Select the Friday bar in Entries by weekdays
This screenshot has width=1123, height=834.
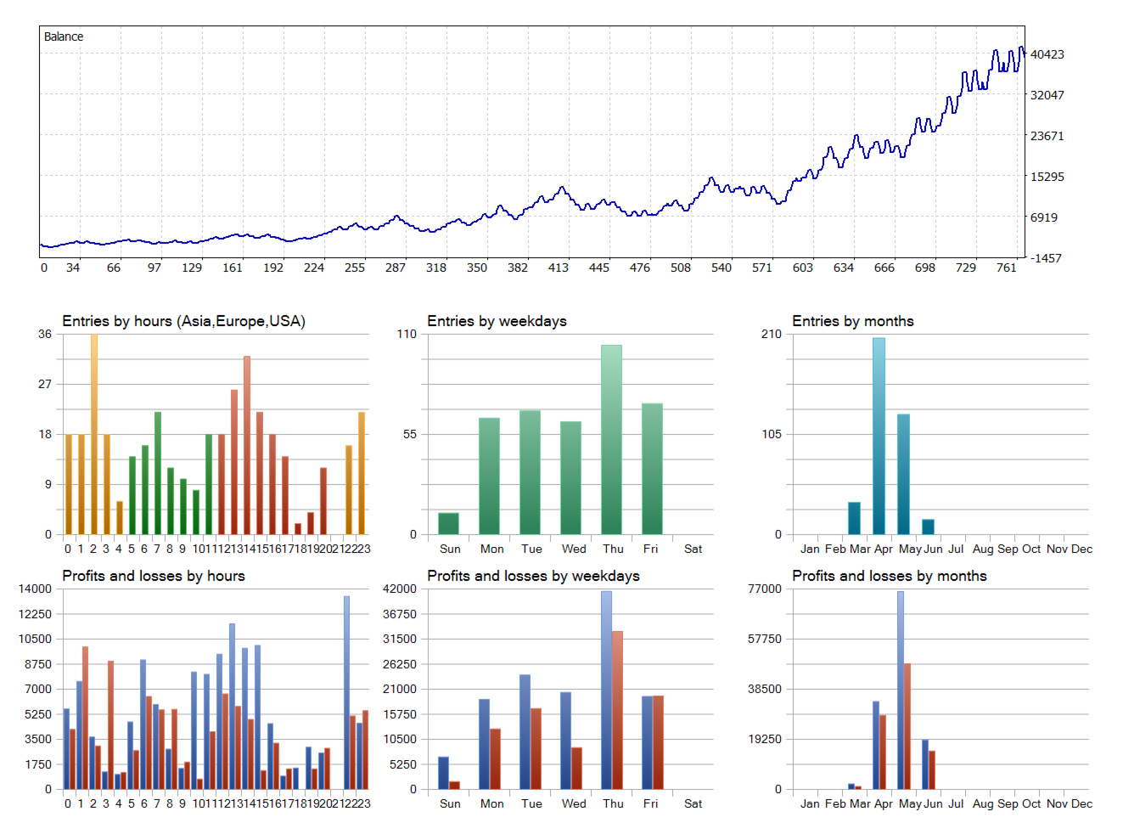coord(652,469)
